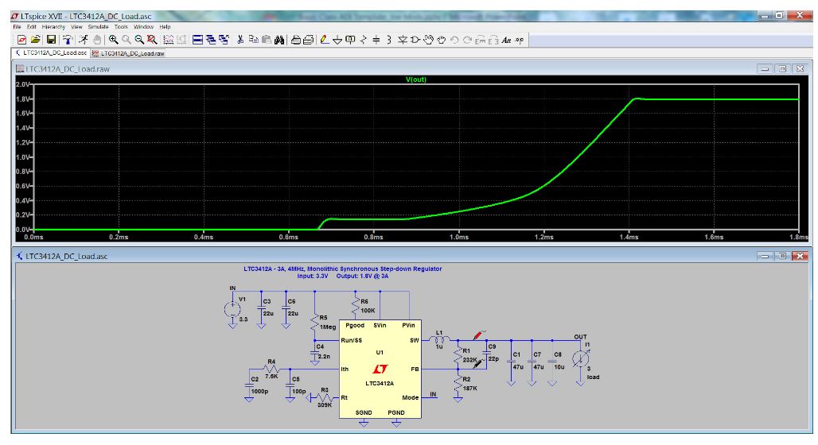Select the Drag tool with the closed hand

pos(442,40)
